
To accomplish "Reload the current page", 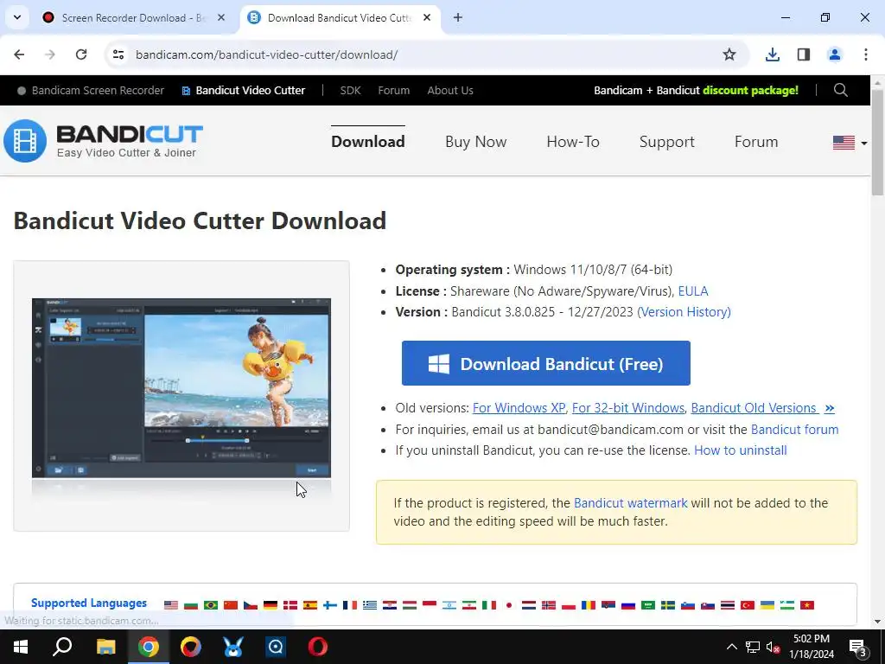I will click(81, 54).
